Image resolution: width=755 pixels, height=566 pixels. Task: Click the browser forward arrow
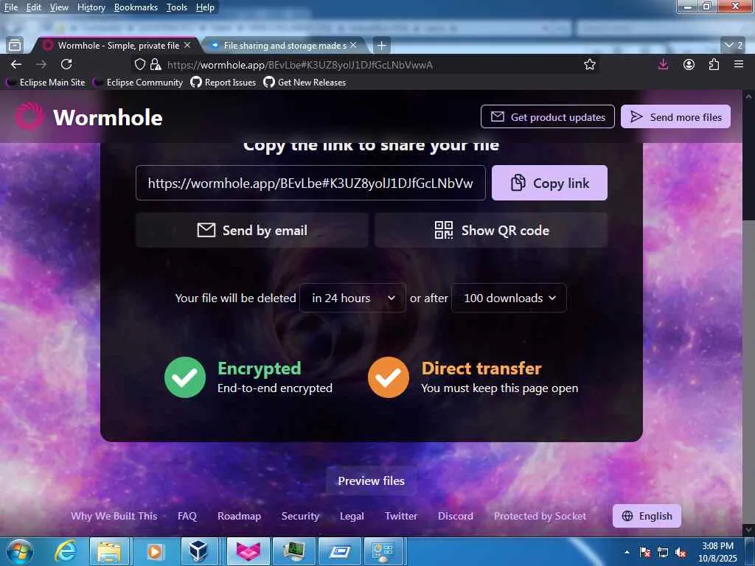[41, 65]
